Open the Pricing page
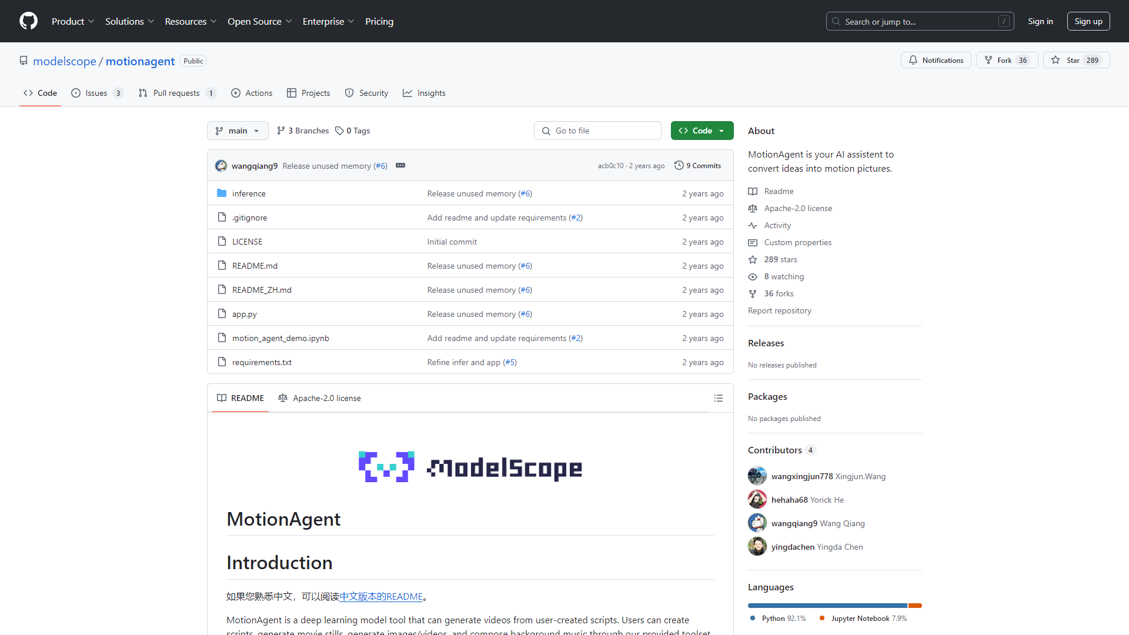The image size is (1129, 635). (x=379, y=21)
